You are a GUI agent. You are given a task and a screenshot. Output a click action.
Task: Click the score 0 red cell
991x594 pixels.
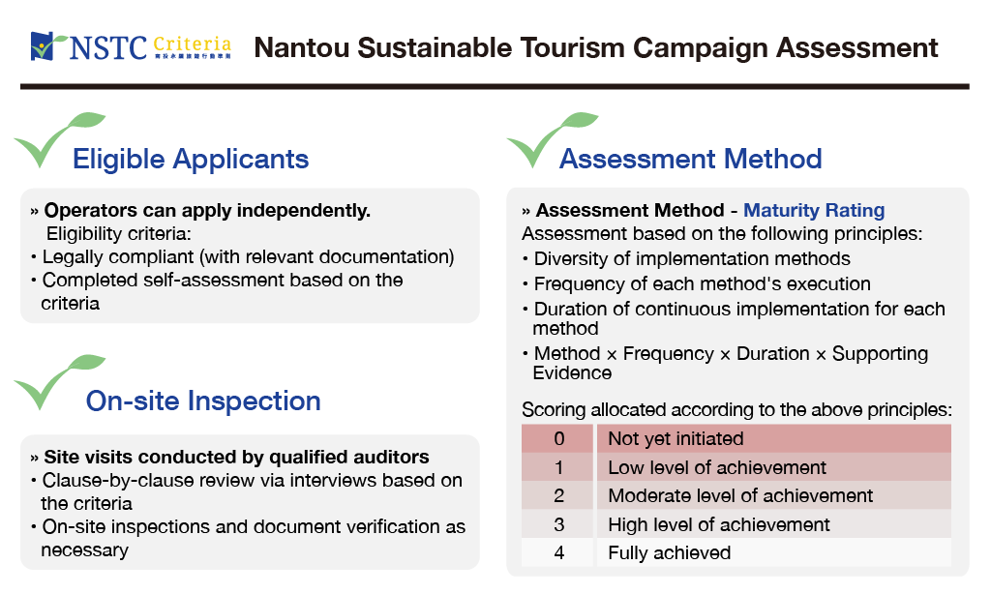click(558, 438)
